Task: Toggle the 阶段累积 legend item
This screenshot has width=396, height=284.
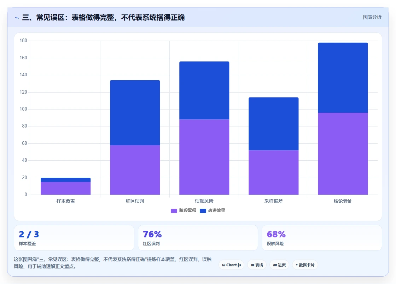Action: pyautogui.click(x=184, y=211)
